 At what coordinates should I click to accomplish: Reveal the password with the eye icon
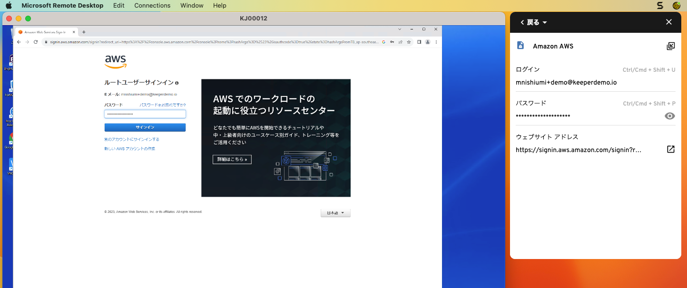(x=670, y=116)
